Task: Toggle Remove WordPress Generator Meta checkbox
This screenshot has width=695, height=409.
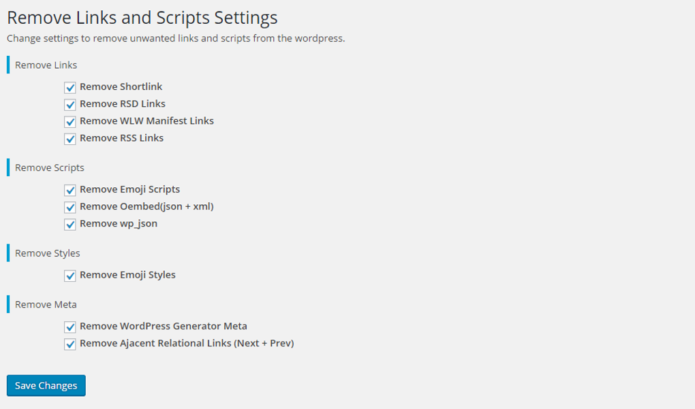Action: coord(69,327)
